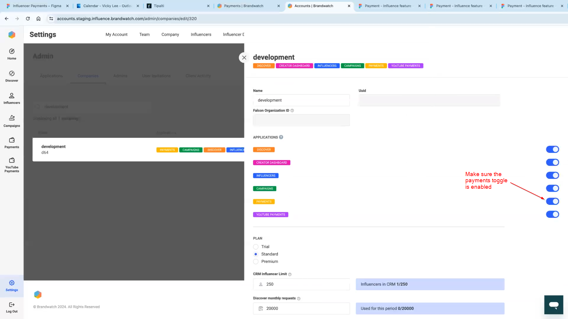Viewport: 568px width, 319px height.
Task: Click the Falcon Organization ID info icon
Action: pos(292,110)
